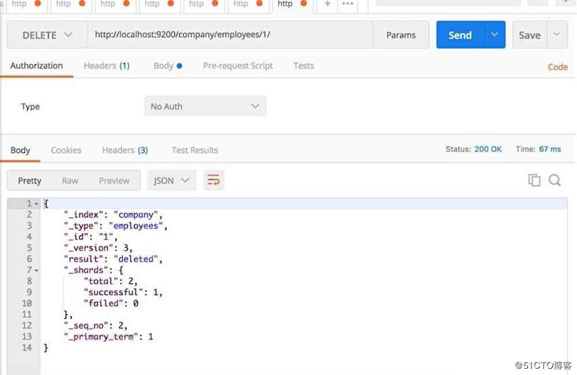Open the No Auth type dropdown
The image size is (577, 375).
click(x=205, y=107)
